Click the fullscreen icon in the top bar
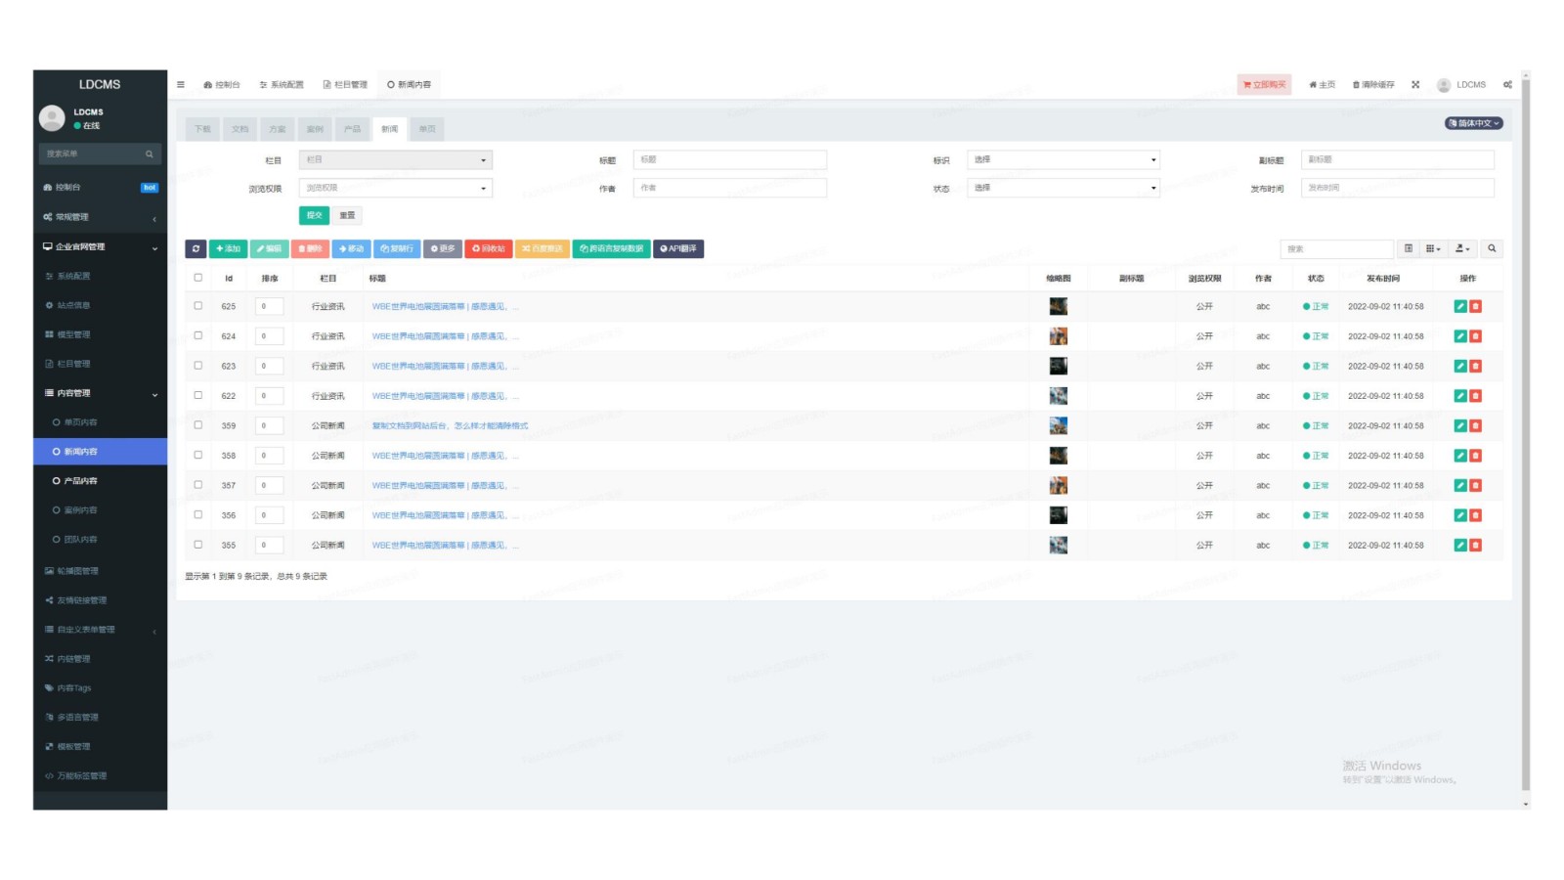1564x880 pixels. click(x=1414, y=84)
